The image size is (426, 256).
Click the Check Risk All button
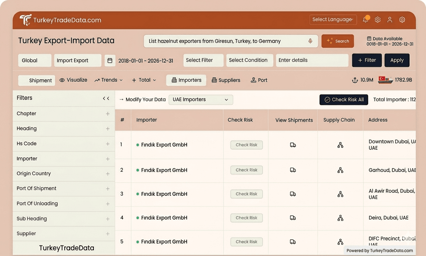[344, 100]
